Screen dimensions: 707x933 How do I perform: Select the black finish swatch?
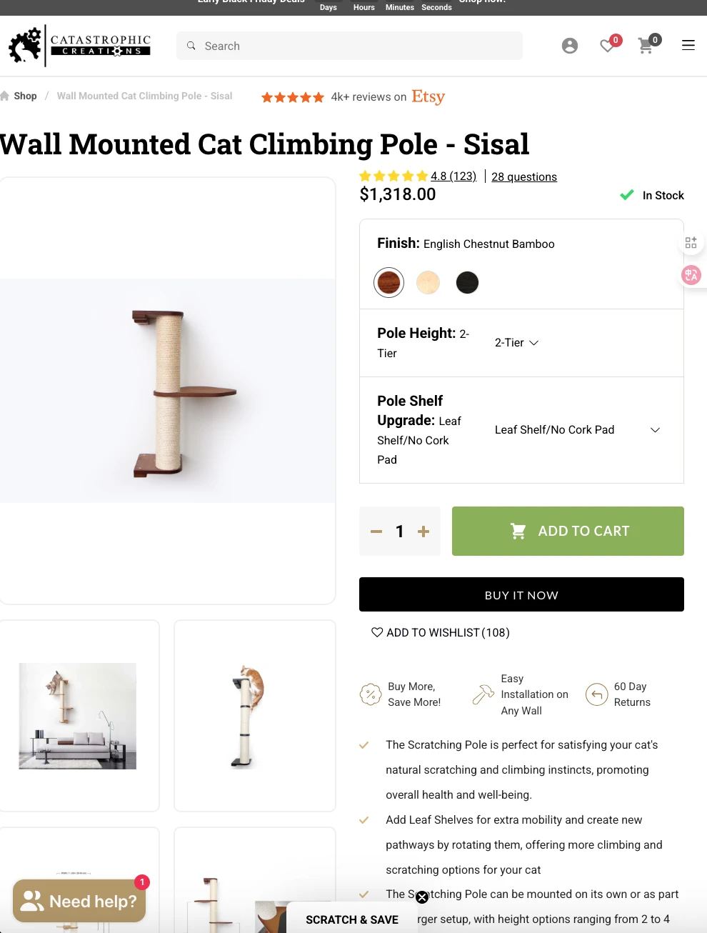click(467, 282)
